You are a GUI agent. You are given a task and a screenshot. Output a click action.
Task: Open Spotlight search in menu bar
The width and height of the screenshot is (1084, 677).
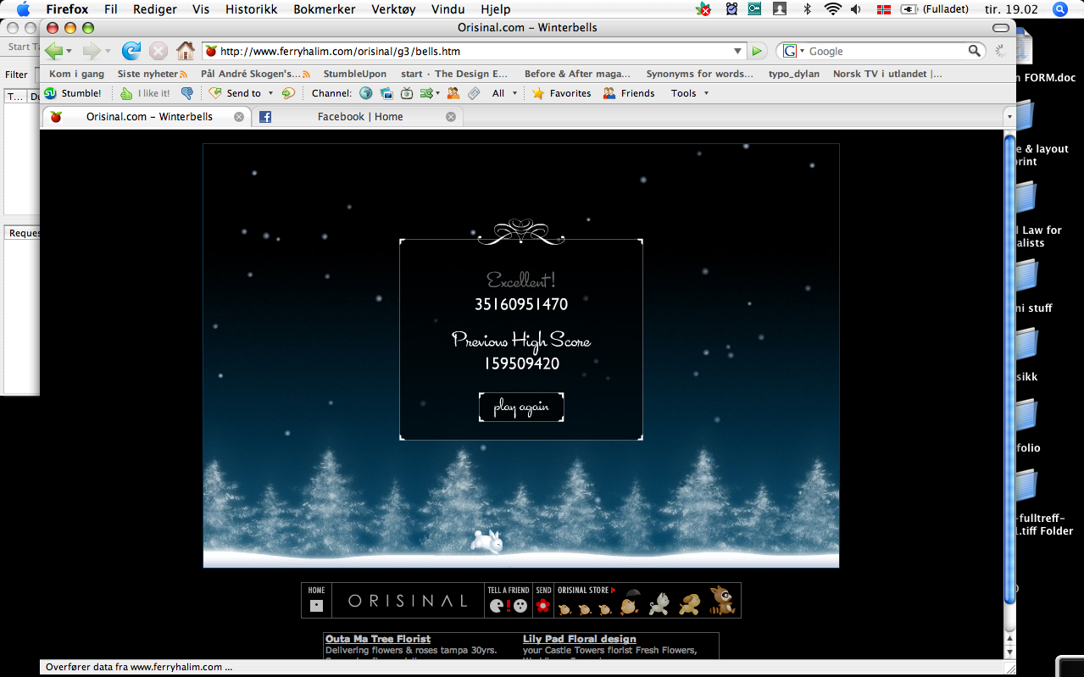(x=1059, y=9)
